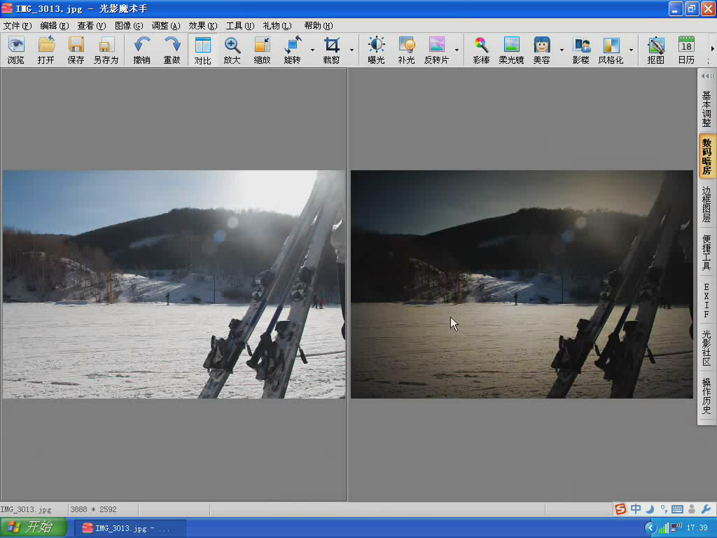Redo with the 重做 icon
This screenshot has height=538, width=717.
click(x=172, y=50)
